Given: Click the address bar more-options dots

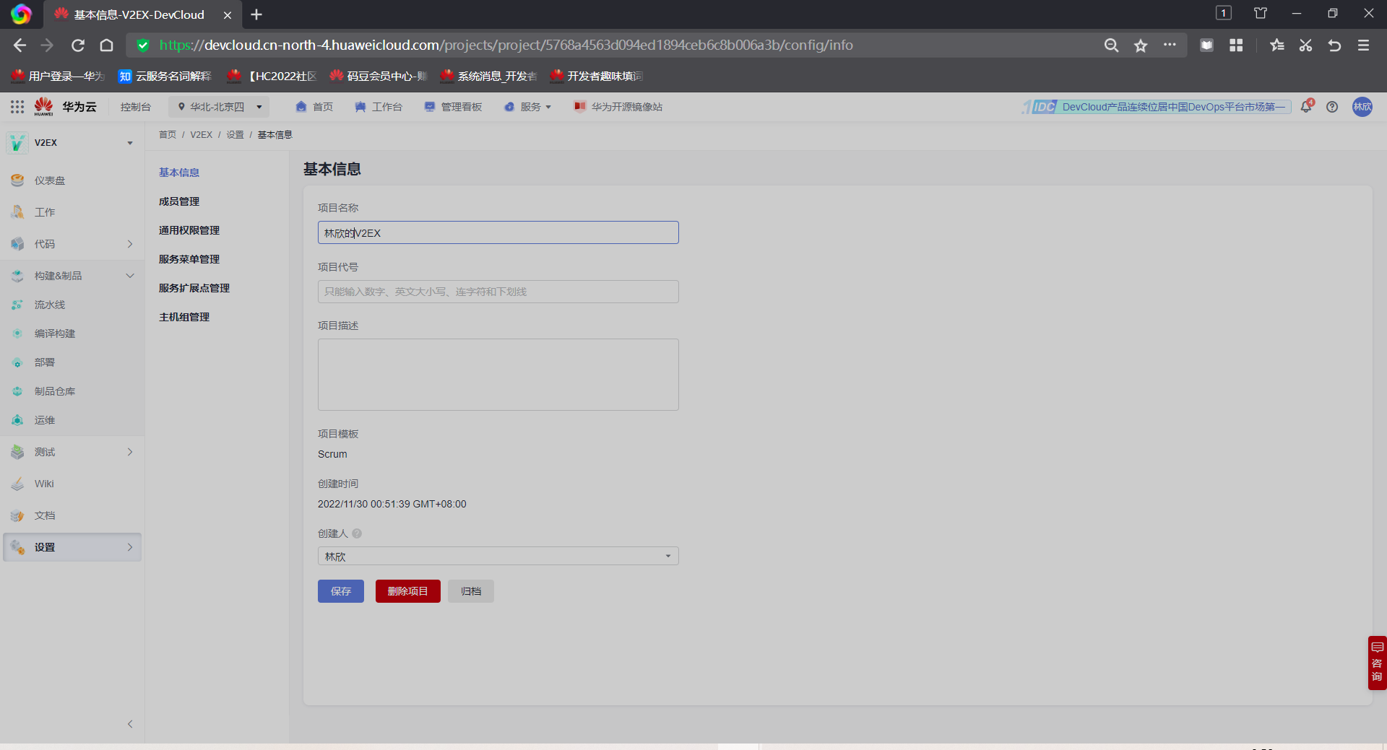Looking at the screenshot, I should pyautogui.click(x=1170, y=45).
